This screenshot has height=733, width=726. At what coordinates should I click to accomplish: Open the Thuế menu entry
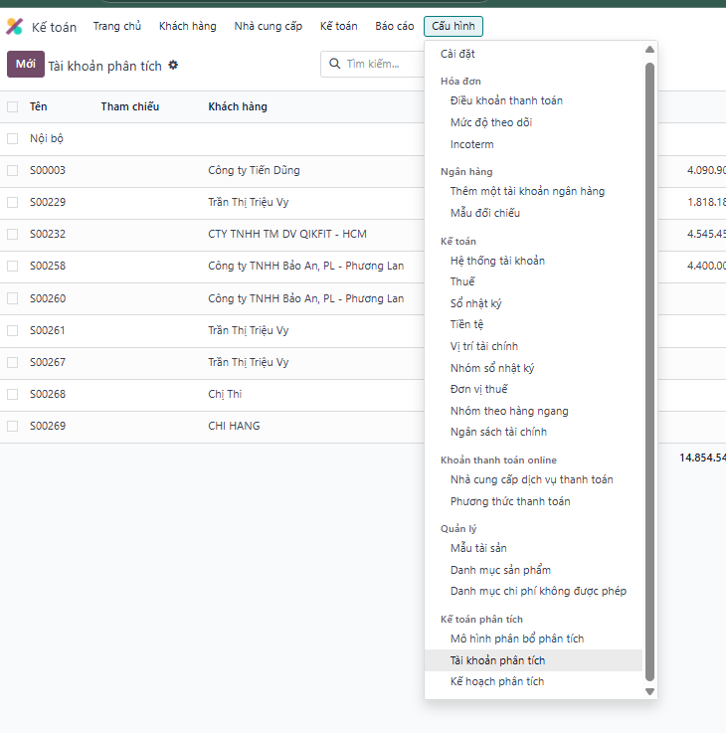point(462,281)
